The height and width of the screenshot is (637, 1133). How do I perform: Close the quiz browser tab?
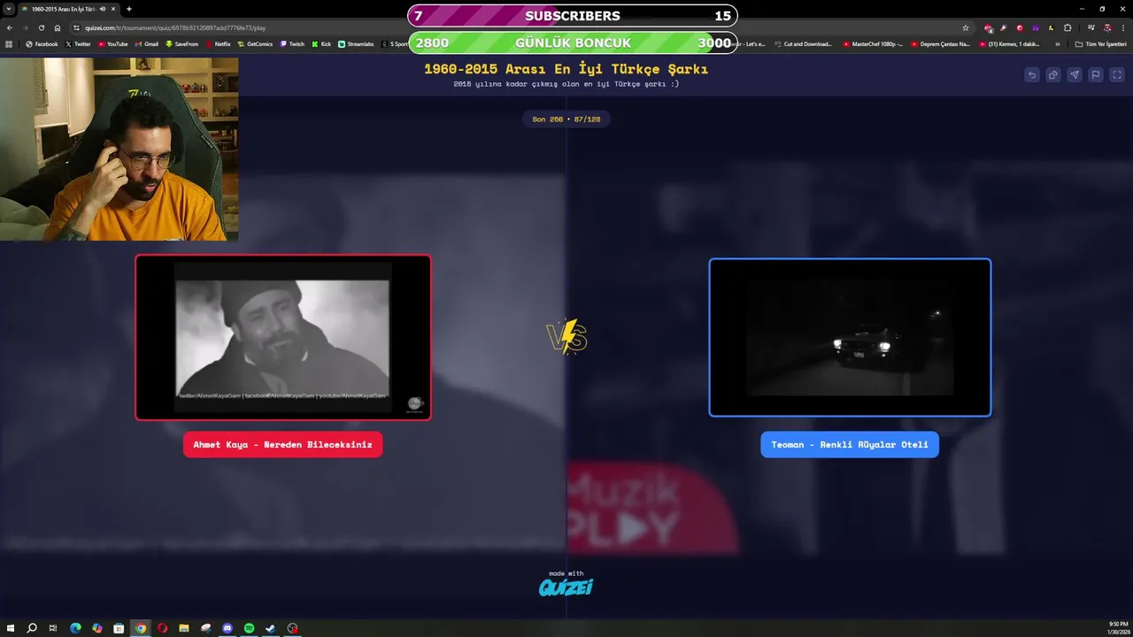(x=113, y=9)
